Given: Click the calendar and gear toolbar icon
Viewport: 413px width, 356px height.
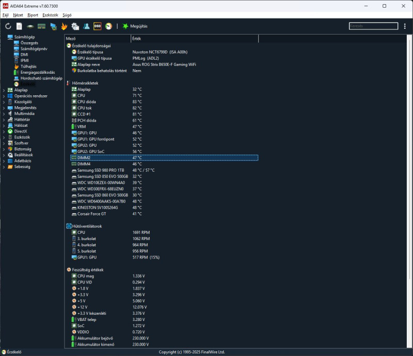Looking at the screenshot, I should (x=75, y=26).
